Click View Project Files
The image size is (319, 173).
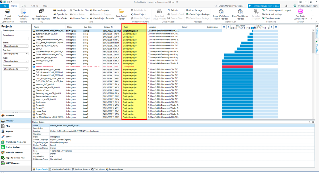(79, 10)
